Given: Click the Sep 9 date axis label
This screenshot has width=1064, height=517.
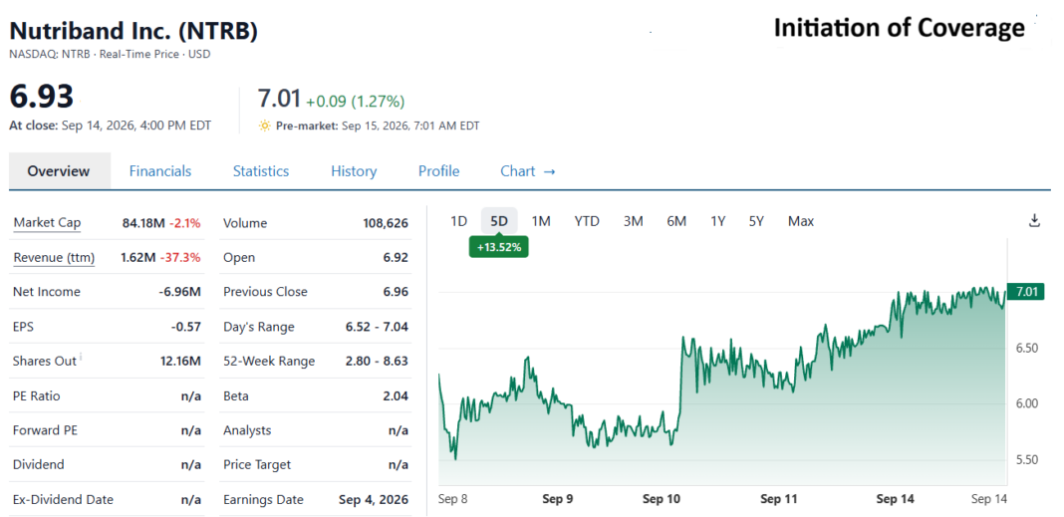Looking at the screenshot, I should (558, 499).
